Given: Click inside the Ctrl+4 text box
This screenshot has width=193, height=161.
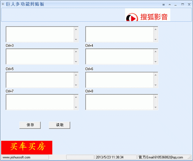Looking at the screenshot, I should point(119,57).
